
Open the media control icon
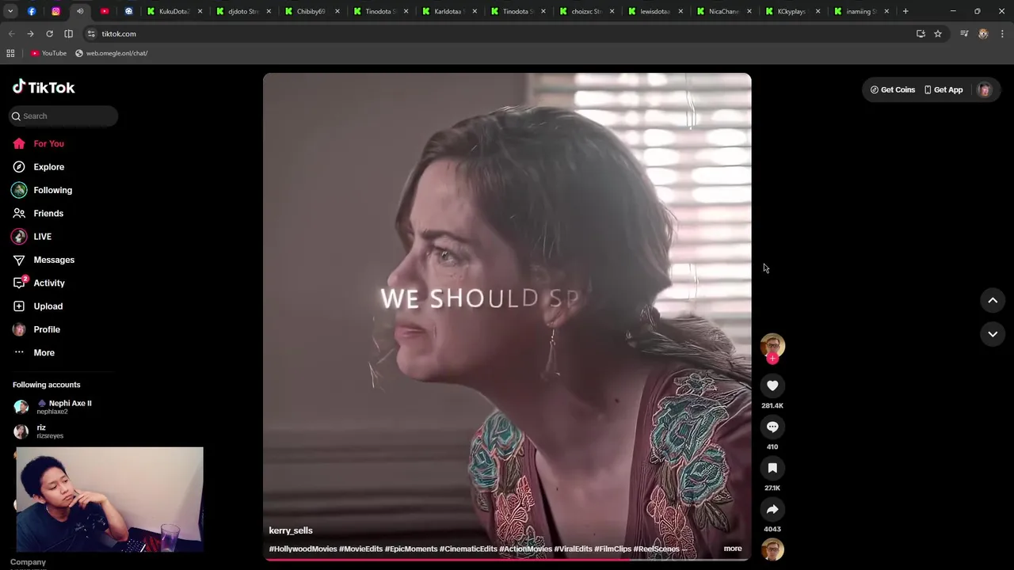click(964, 34)
